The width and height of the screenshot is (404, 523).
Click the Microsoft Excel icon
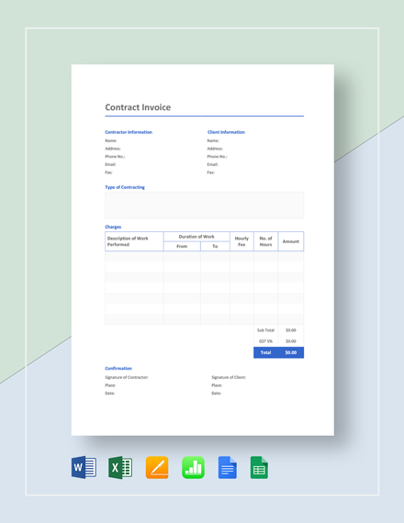120,467
